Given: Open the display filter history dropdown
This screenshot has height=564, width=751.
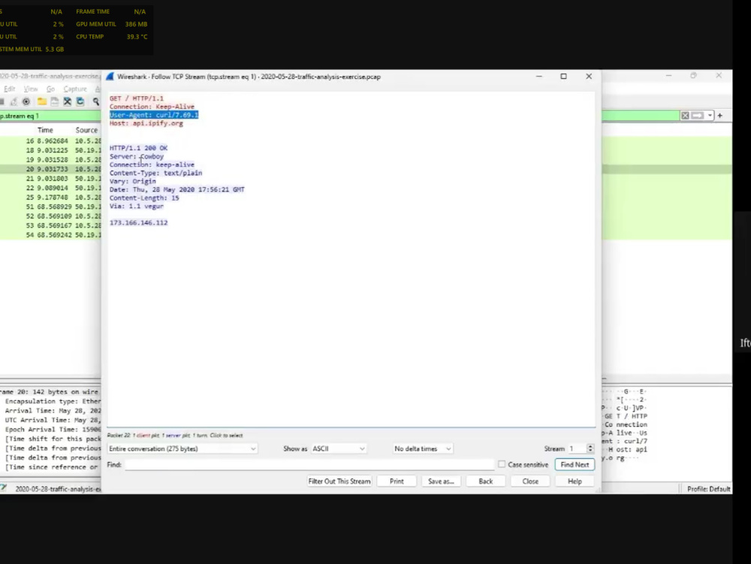Looking at the screenshot, I should [710, 116].
